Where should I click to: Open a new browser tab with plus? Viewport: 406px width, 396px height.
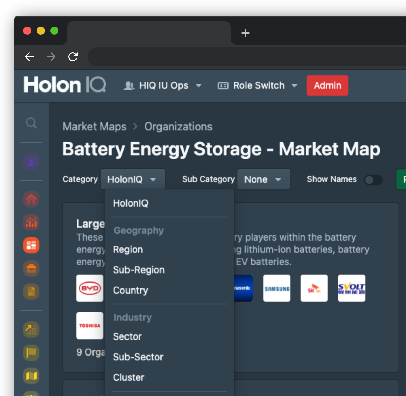point(245,33)
